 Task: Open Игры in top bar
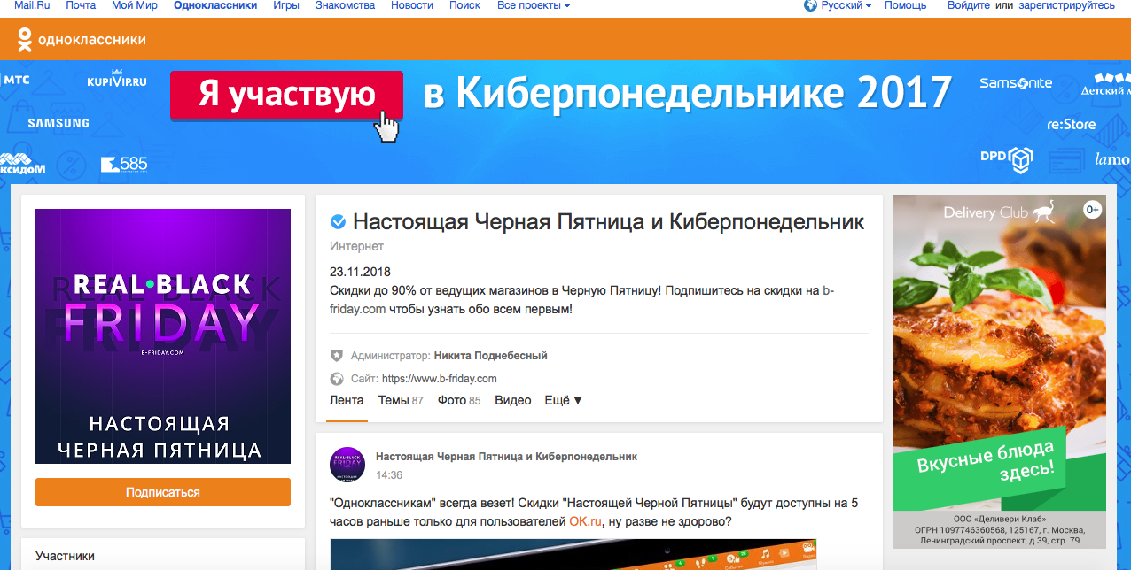coord(285,5)
